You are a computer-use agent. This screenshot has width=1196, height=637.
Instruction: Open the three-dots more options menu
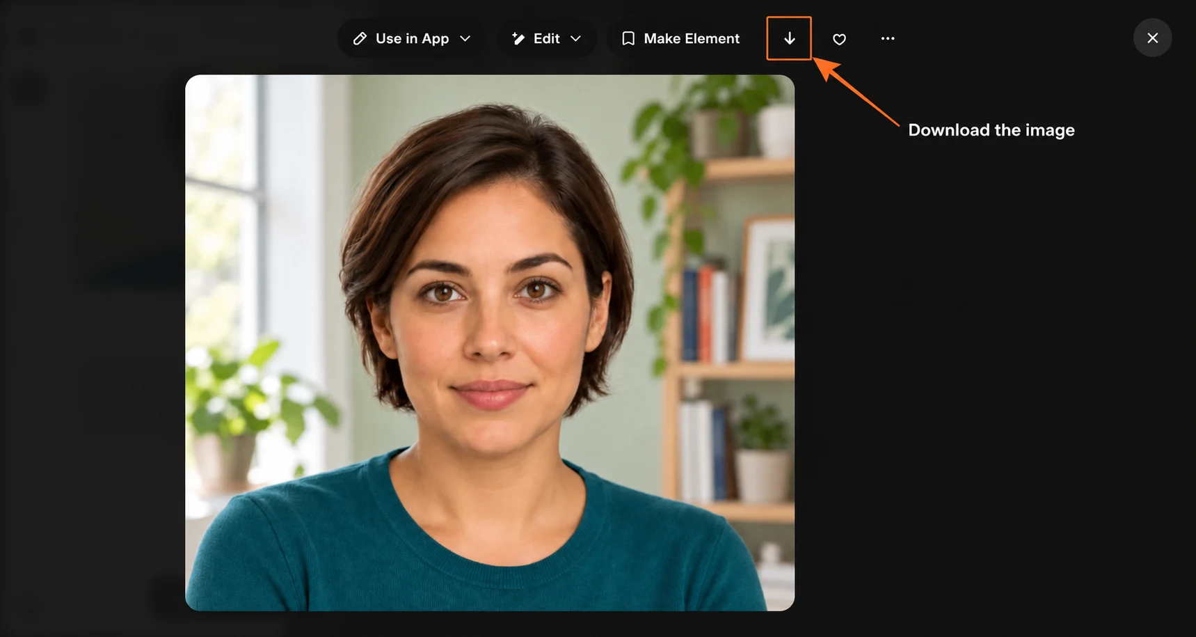pyautogui.click(x=888, y=38)
